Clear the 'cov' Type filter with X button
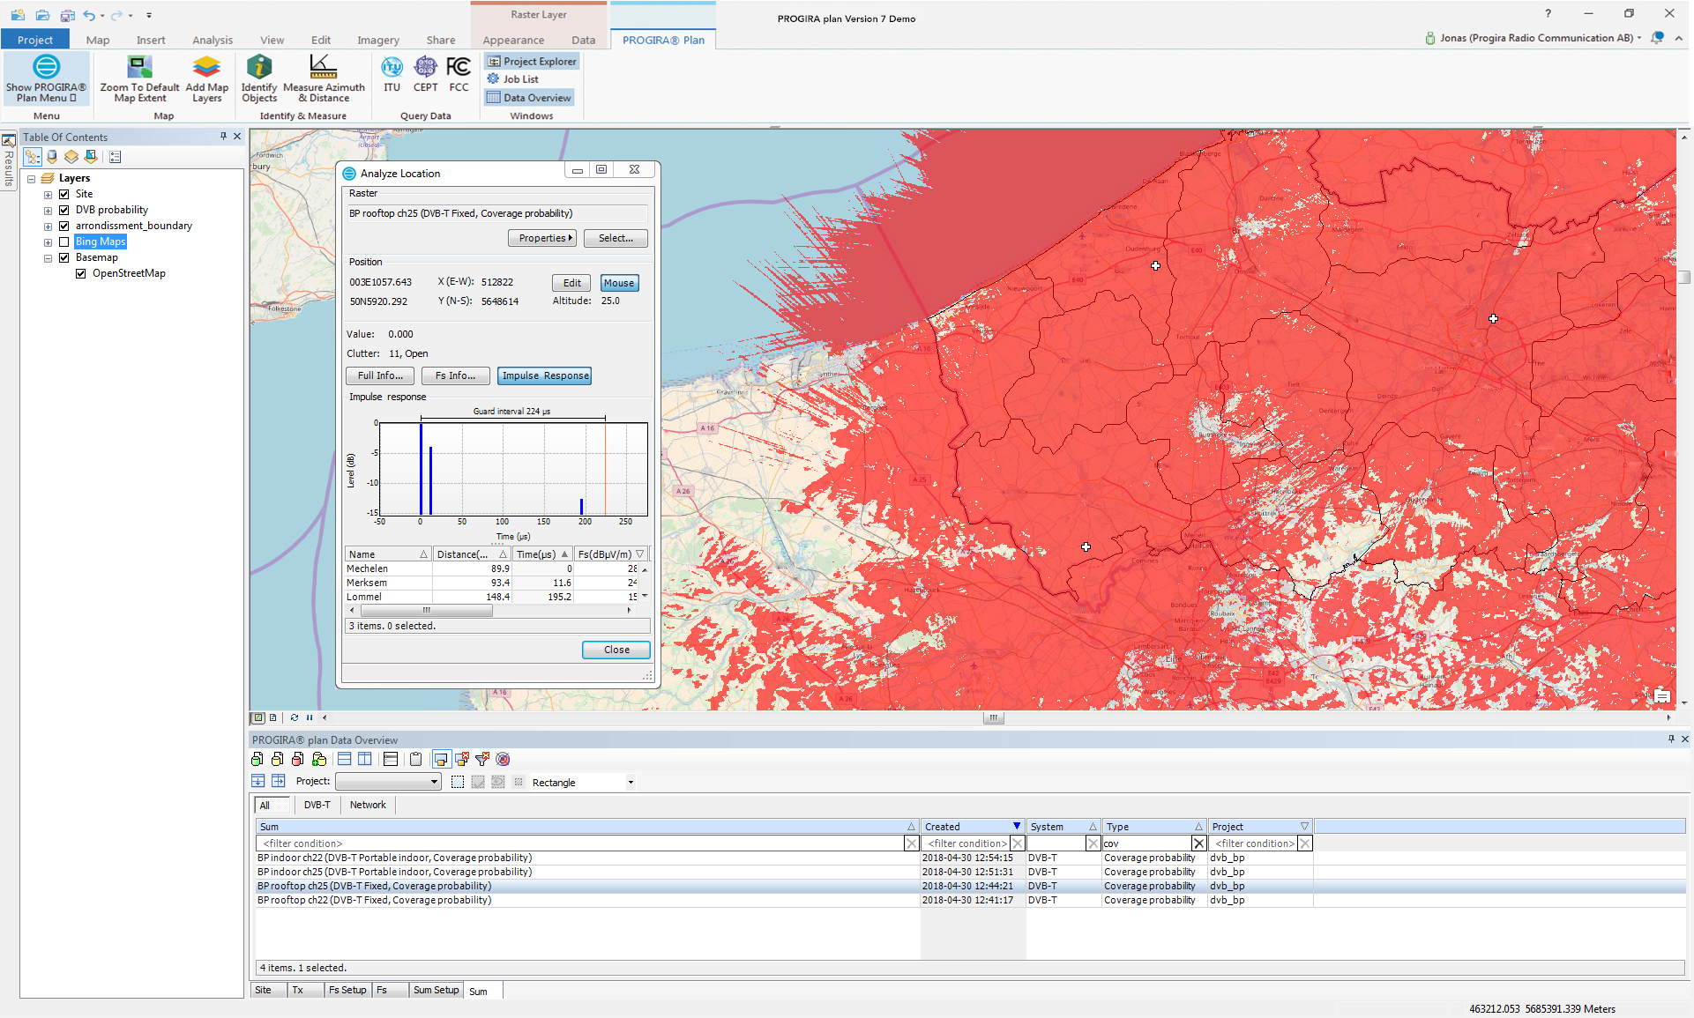Image resolution: width=1694 pixels, height=1018 pixels. (1198, 843)
